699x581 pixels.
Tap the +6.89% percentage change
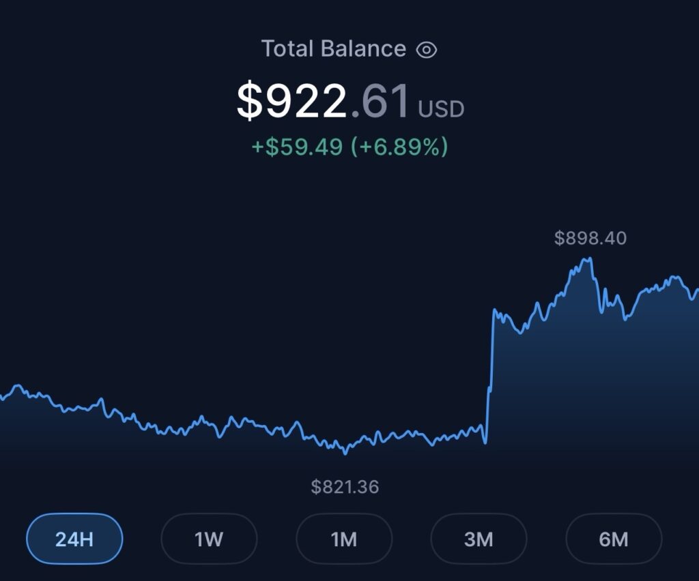(x=399, y=146)
